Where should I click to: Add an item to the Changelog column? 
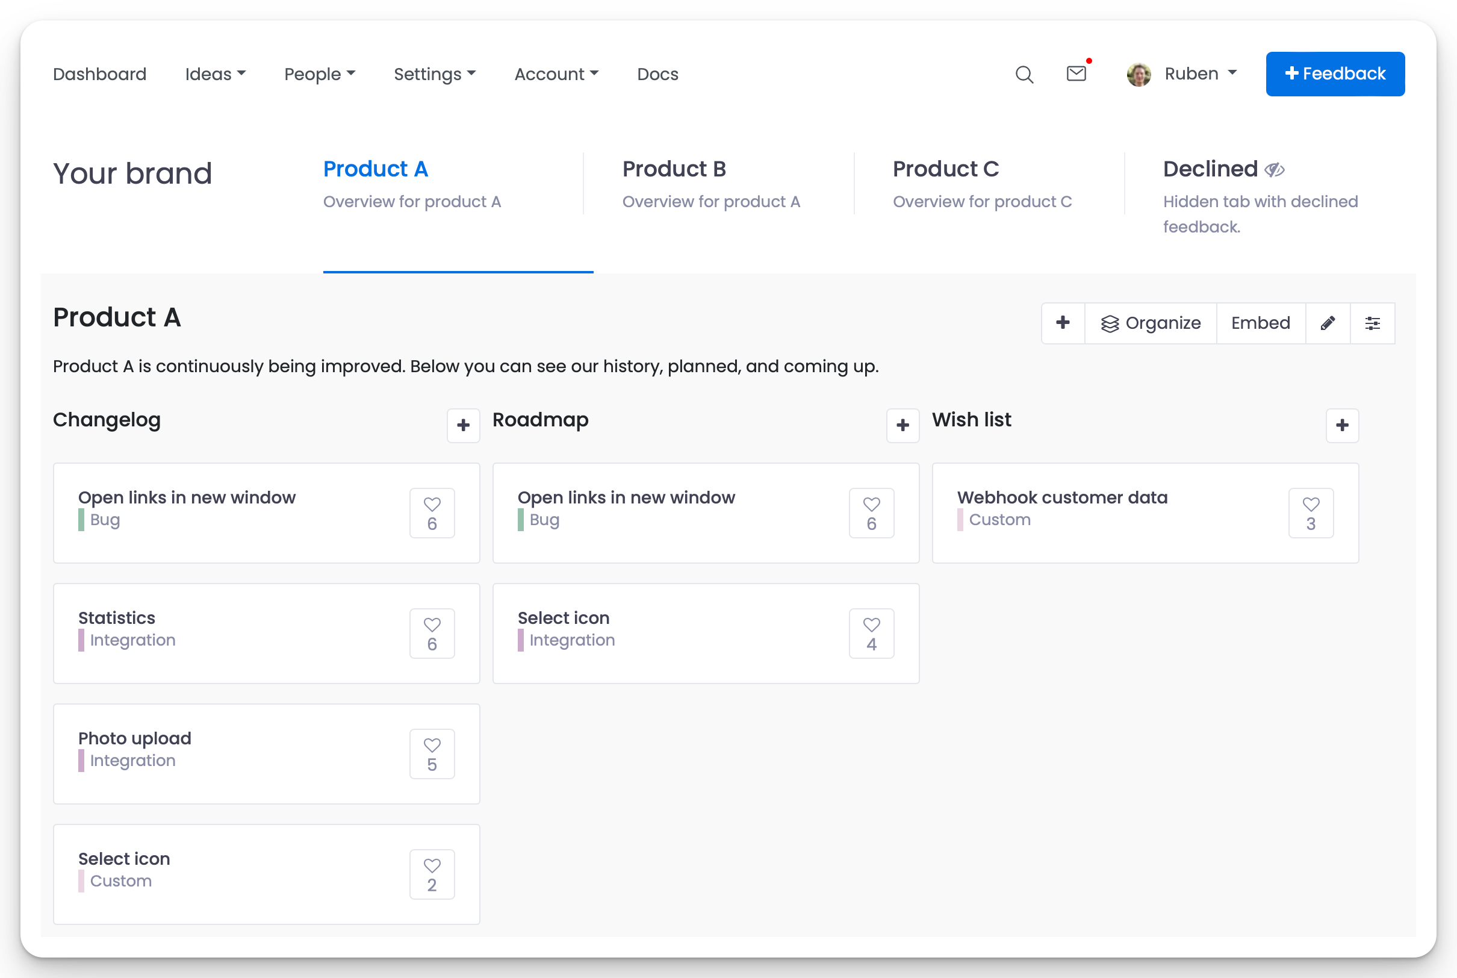pos(463,425)
